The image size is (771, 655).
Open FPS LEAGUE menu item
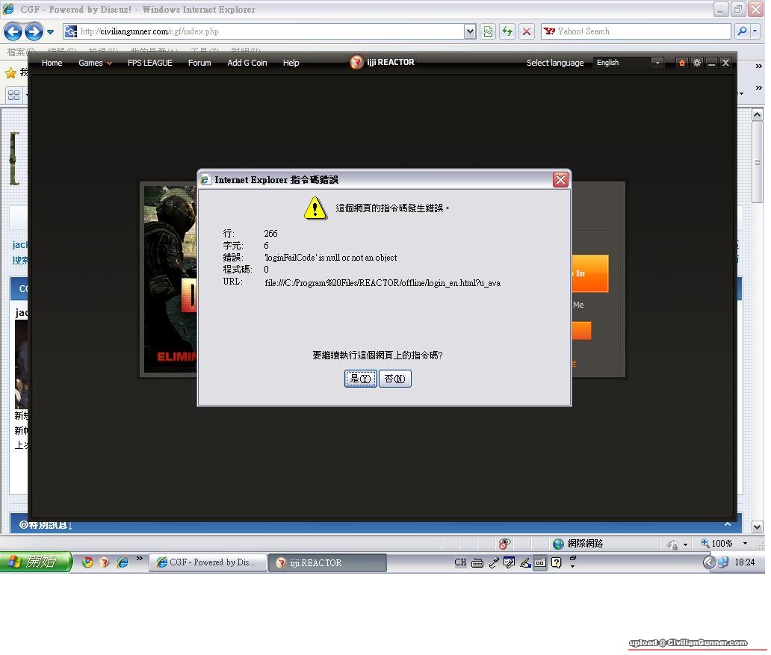pos(149,63)
